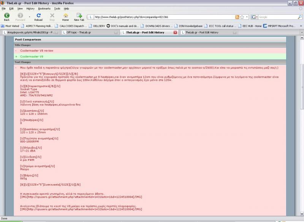Switch to the Off topic - TheLab.gr tab

tap(90, 33)
